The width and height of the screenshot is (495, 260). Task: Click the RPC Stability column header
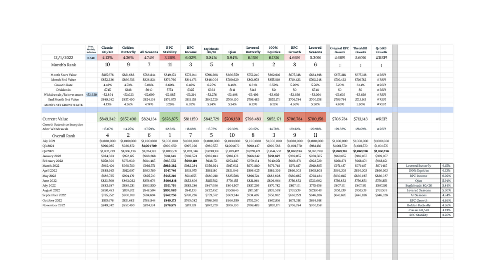169,50
